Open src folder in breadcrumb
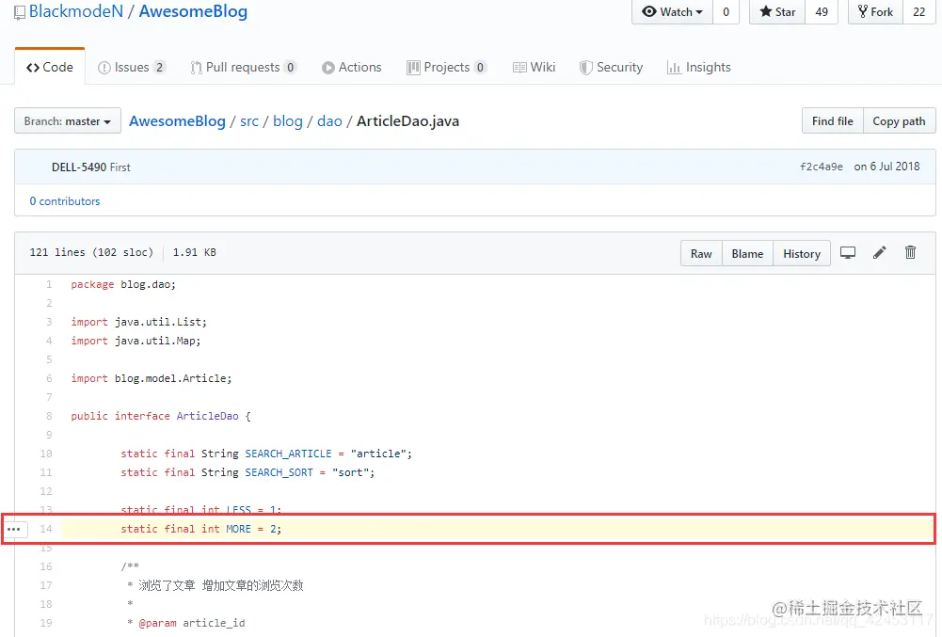 click(x=249, y=120)
